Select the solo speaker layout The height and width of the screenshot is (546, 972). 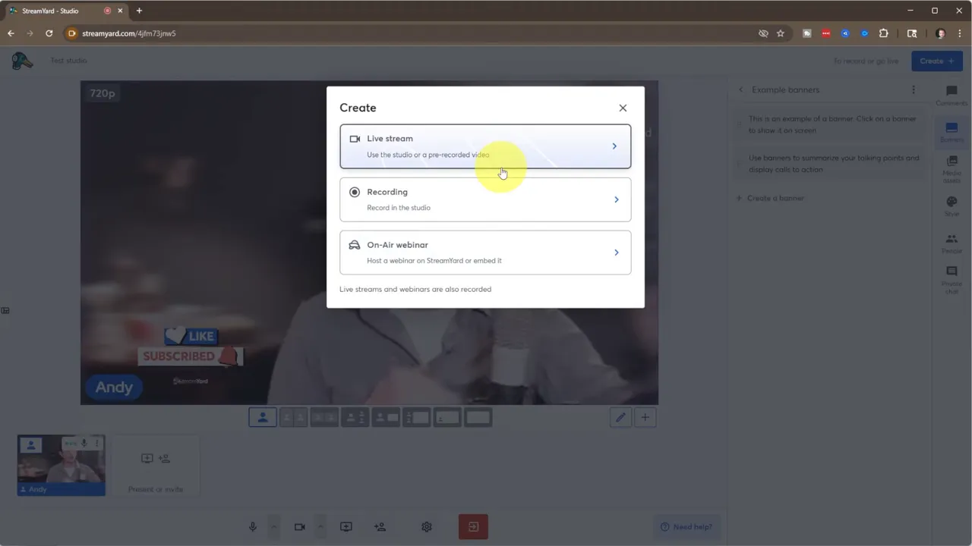pos(262,417)
